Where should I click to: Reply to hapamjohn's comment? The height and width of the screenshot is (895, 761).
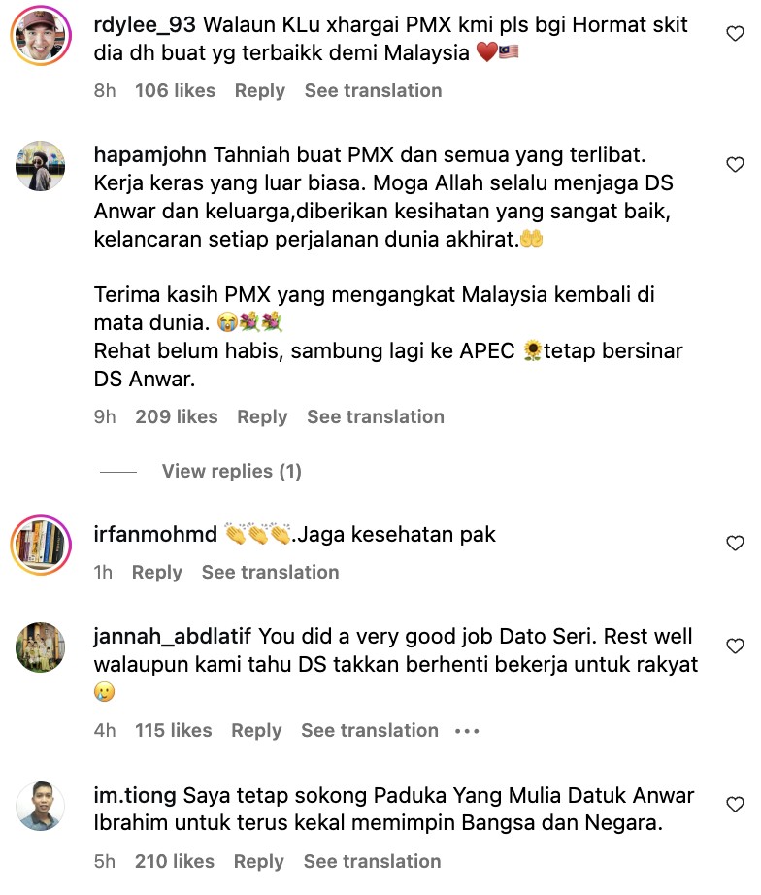coord(263,417)
